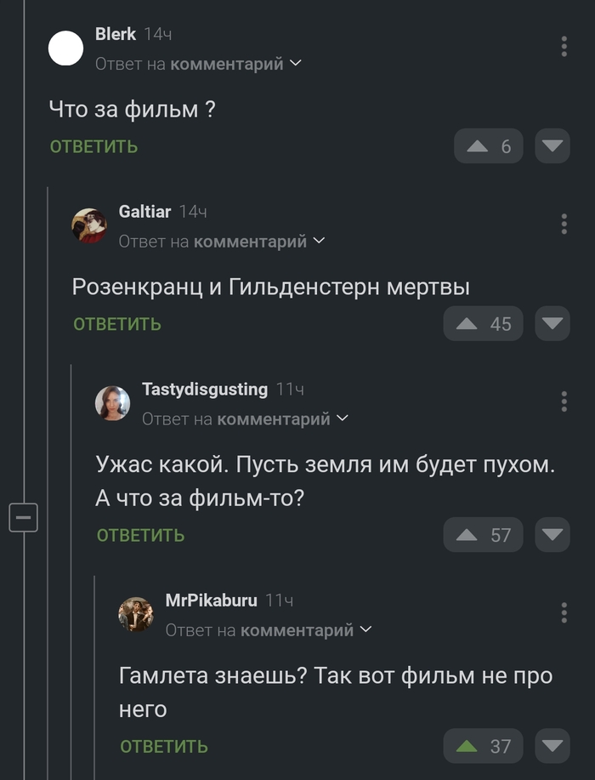Open the three-dot menu on Galtiar's comment
Image resolution: width=595 pixels, height=780 pixels.
pyautogui.click(x=564, y=223)
